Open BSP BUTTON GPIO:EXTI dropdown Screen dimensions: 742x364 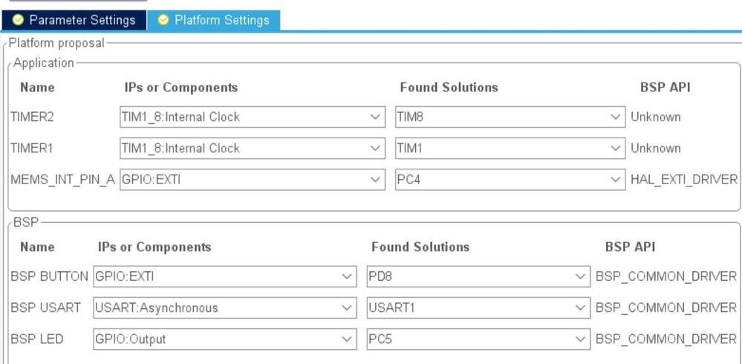point(225,276)
